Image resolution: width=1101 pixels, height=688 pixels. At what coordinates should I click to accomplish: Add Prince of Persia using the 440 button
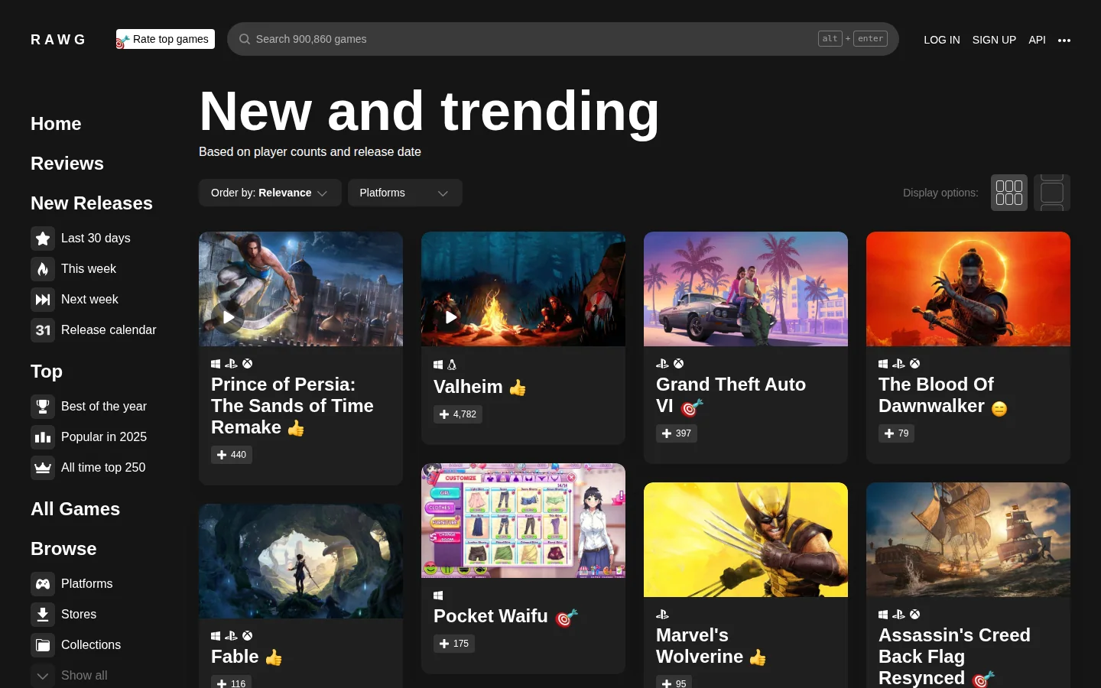tap(232, 455)
